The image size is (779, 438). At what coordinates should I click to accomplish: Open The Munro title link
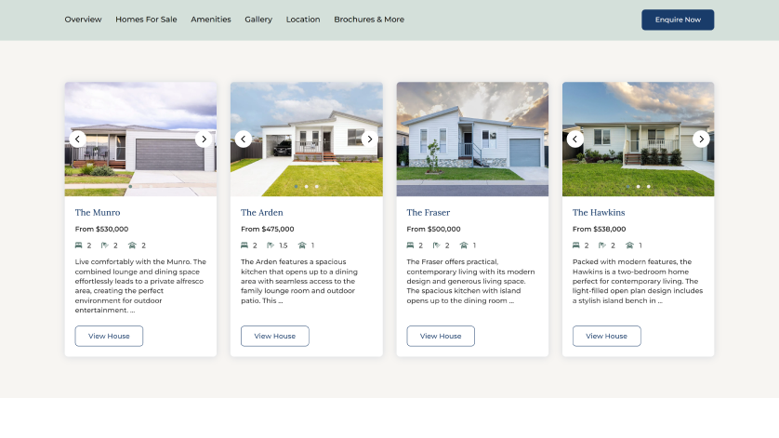[98, 212]
